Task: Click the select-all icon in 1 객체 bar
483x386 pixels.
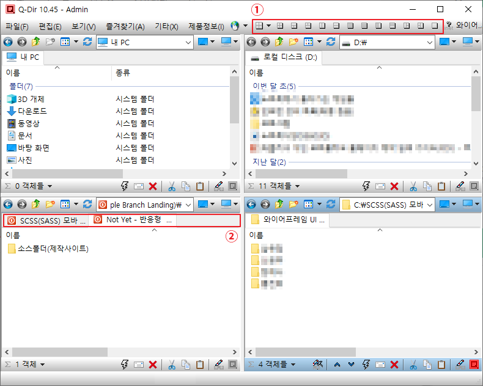Action: [232, 365]
